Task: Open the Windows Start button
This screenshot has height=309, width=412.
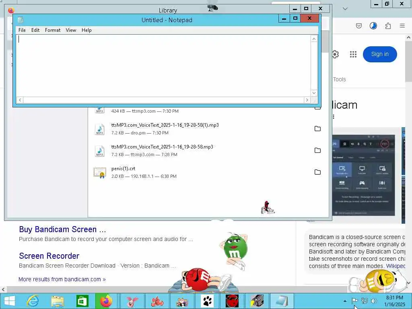Action: tap(10, 301)
